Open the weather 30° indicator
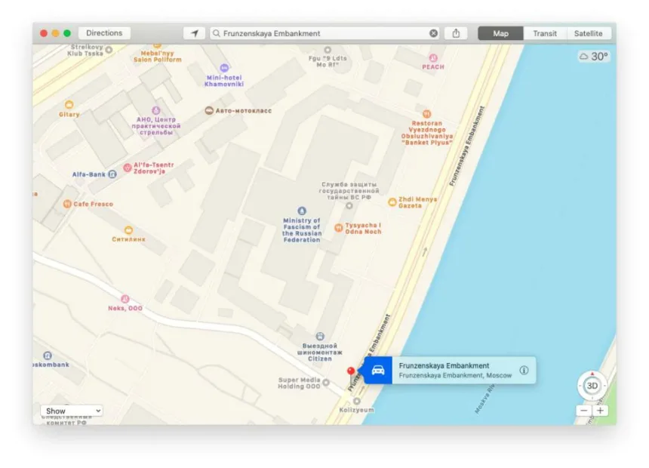Viewport: 649px width, 468px height. [x=594, y=57]
